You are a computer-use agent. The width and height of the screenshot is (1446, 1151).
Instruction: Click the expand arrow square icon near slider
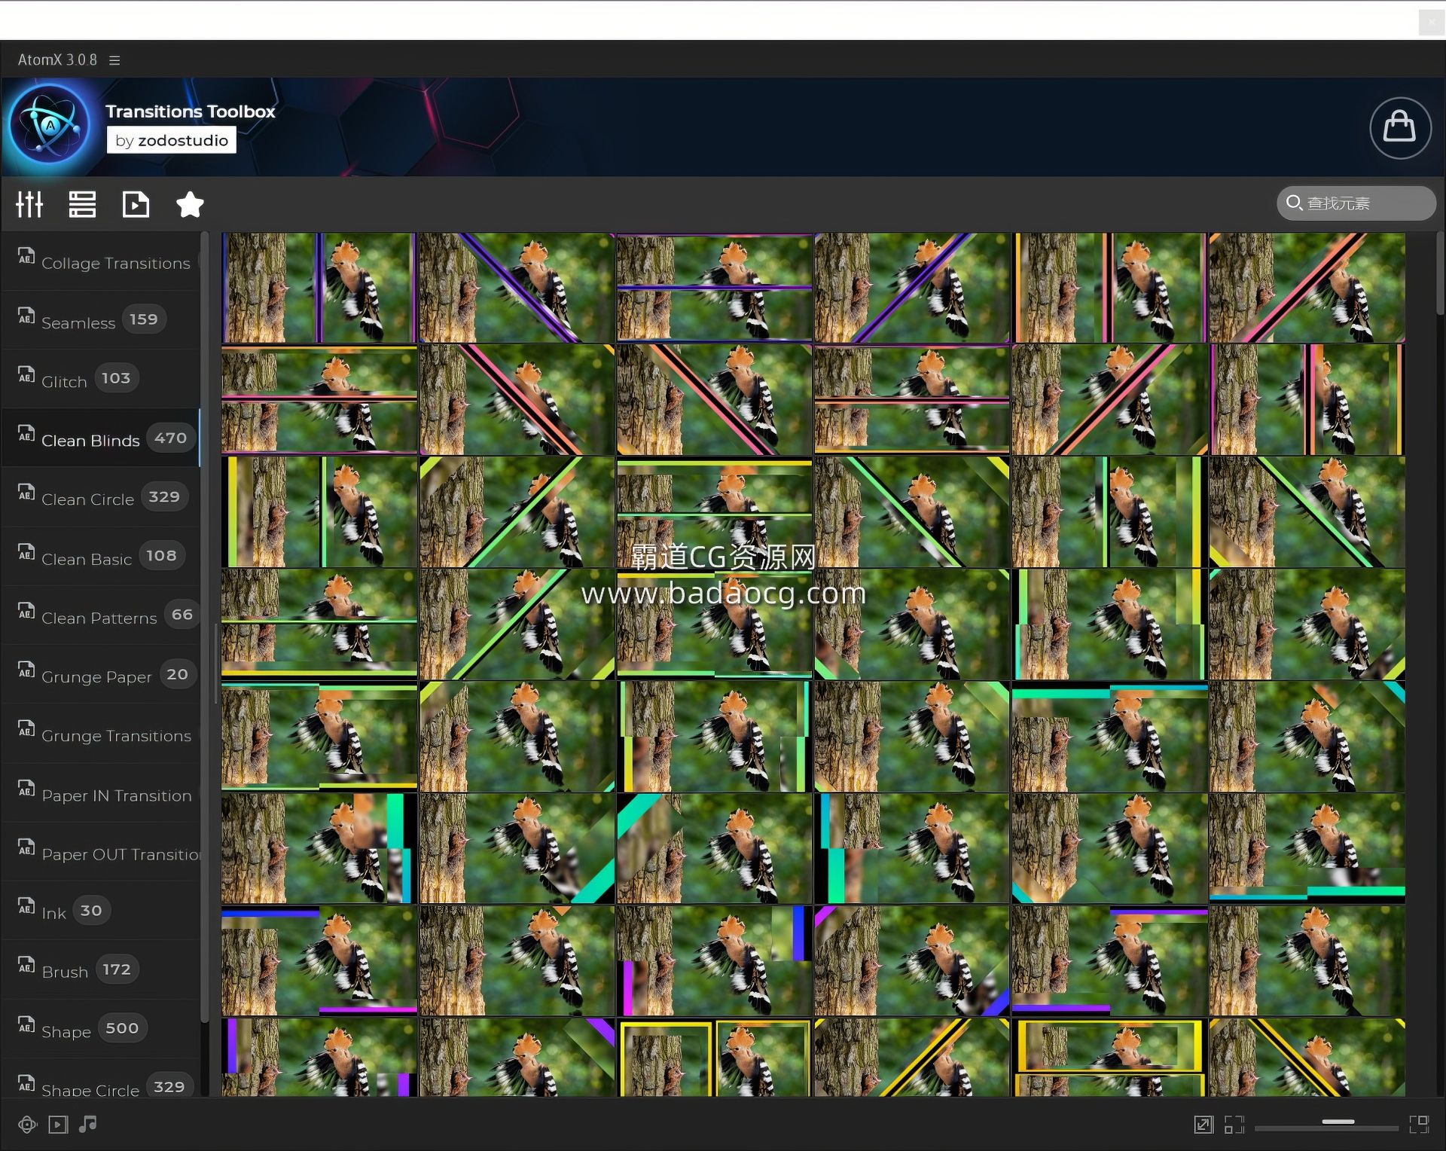[x=1203, y=1125]
